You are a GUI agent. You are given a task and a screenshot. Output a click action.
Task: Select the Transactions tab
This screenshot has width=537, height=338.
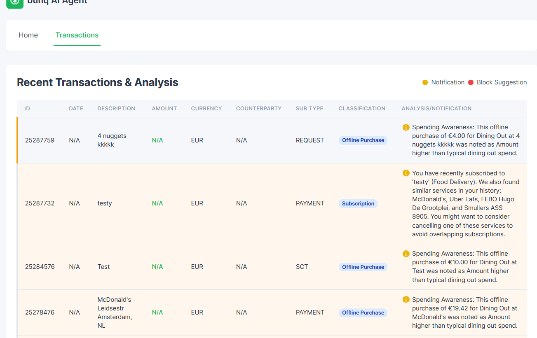pyautogui.click(x=77, y=35)
